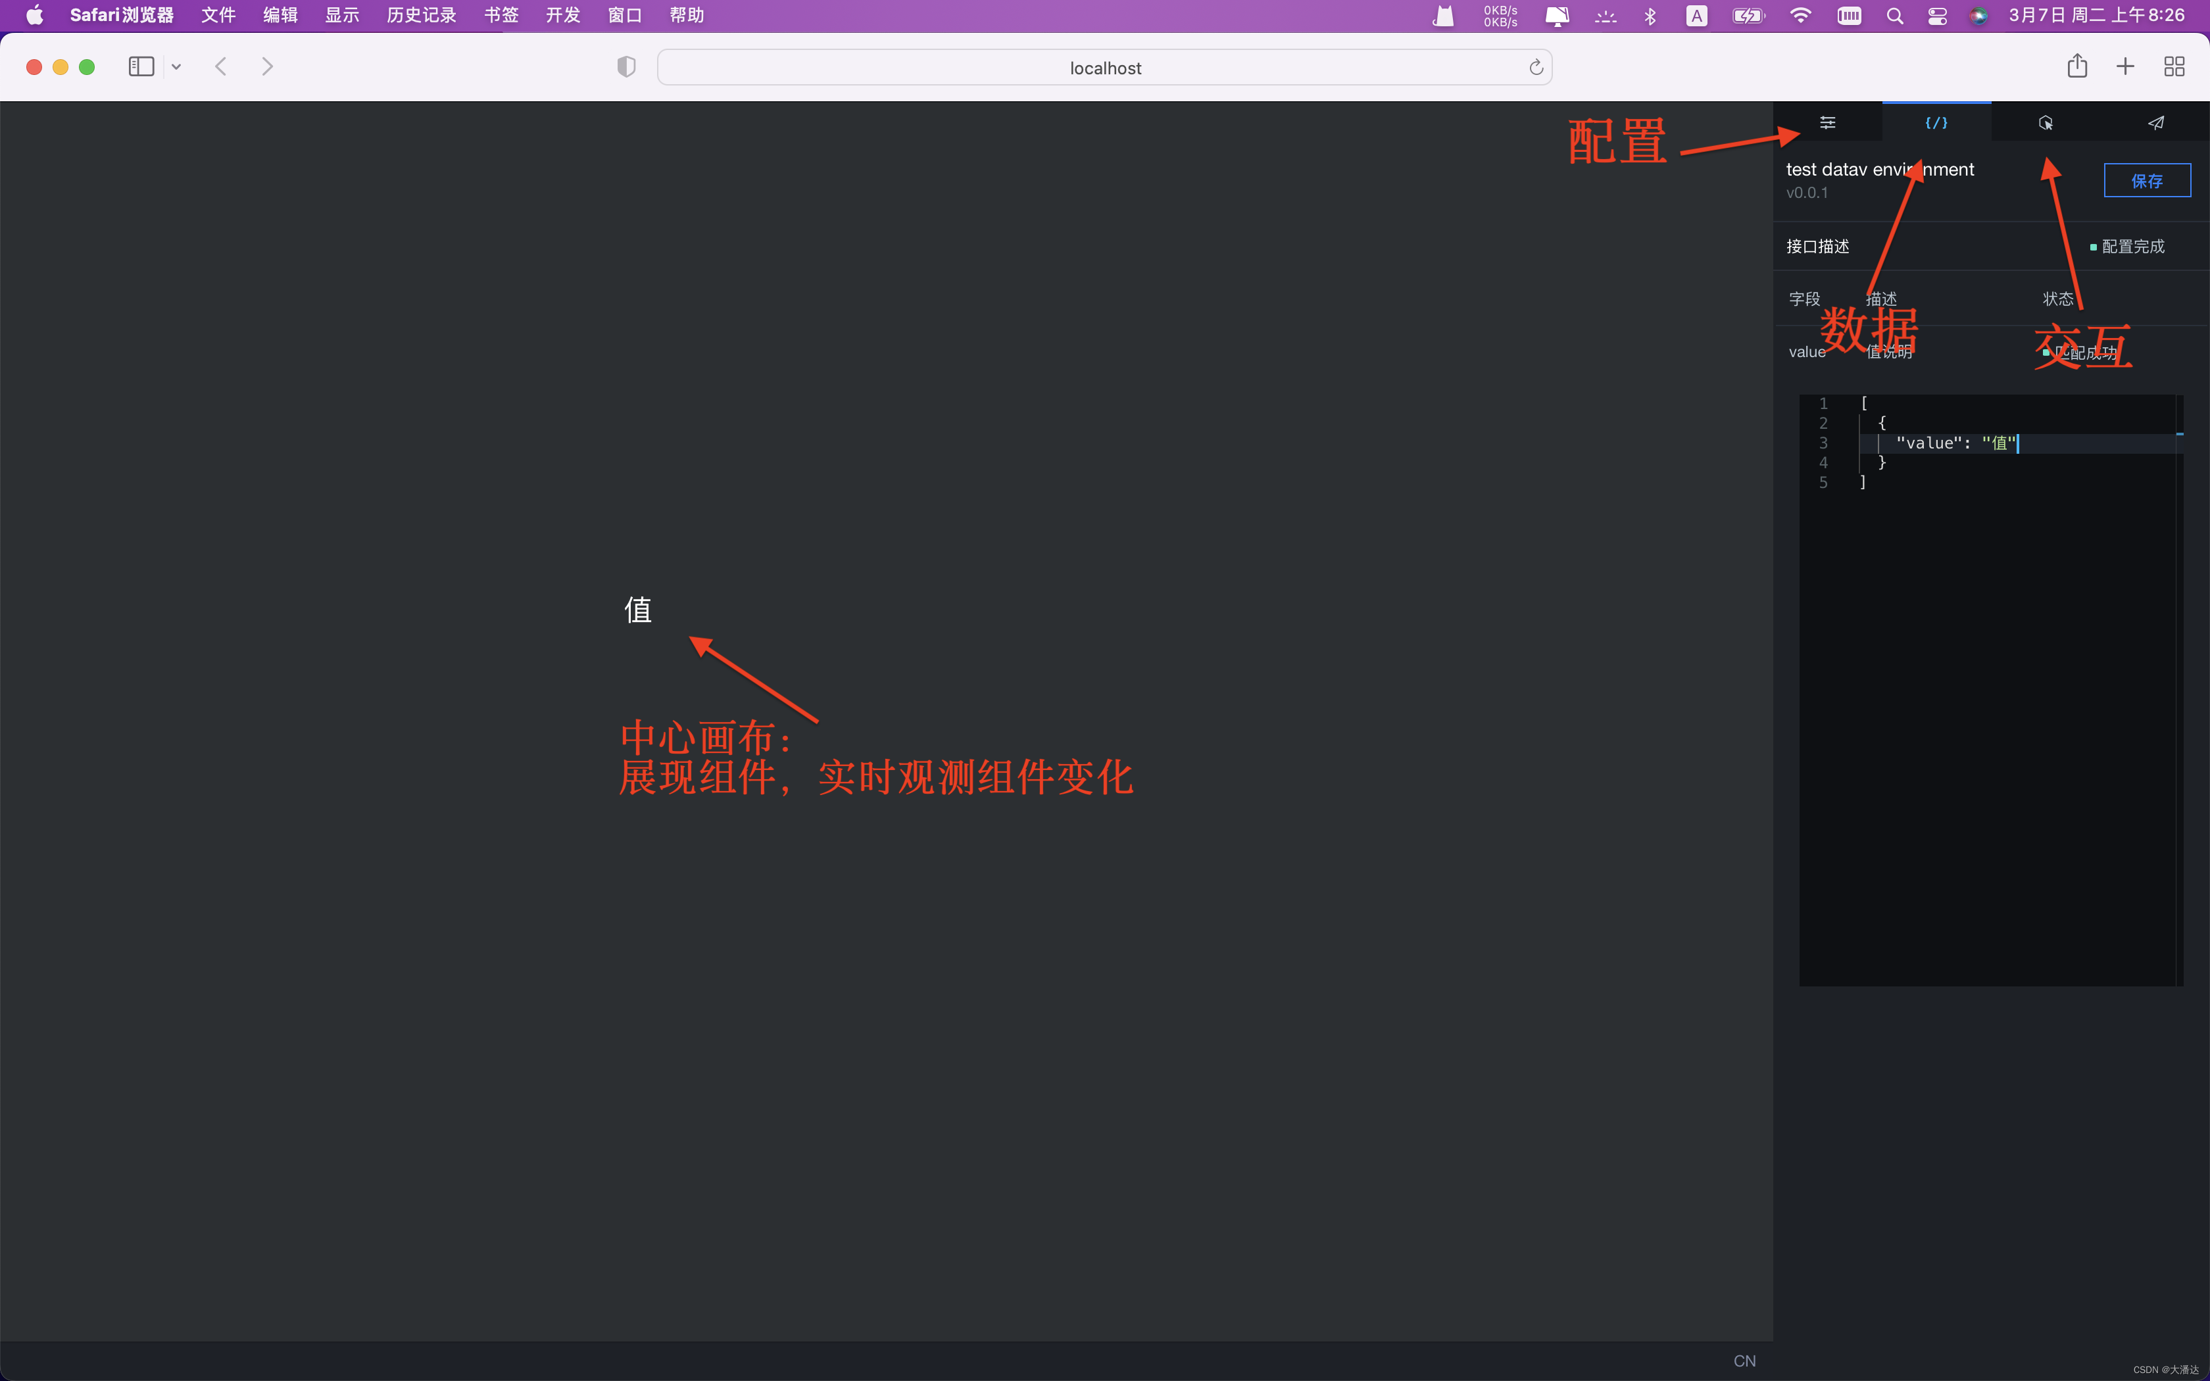Click CN language label in footer
The height and width of the screenshot is (1381, 2210).
(x=1744, y=1361)
